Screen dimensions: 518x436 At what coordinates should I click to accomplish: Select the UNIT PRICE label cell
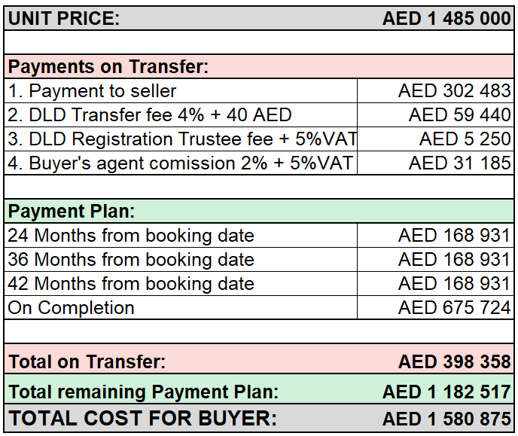coord(64,18)
